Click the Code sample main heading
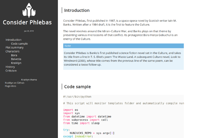This screenshot has height=138, width=207. tap(78, 87)
